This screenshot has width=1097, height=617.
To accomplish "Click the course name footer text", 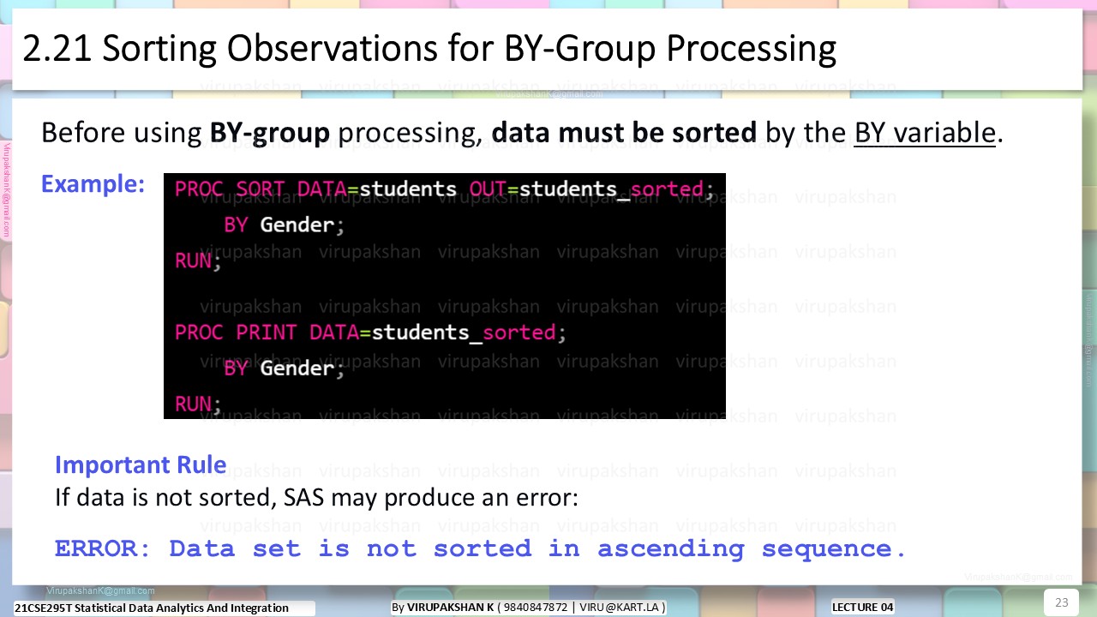I will [x=152, y=608].
